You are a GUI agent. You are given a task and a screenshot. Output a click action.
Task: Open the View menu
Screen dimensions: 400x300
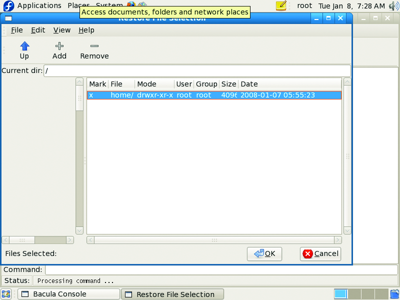click(x=61, y=30)
